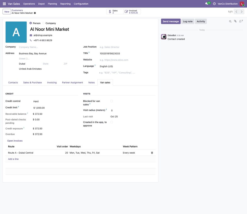Show followers with the person icon
The image size is (247, 214).
pyautogui.click(x=241, y=21)
